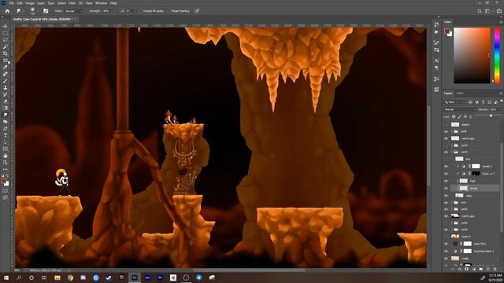Select the Move tool
This screenshot has width=504, height=283.
pos(6,26)
